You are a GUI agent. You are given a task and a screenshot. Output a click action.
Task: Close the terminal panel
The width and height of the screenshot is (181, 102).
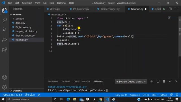(x=176, y=81)
